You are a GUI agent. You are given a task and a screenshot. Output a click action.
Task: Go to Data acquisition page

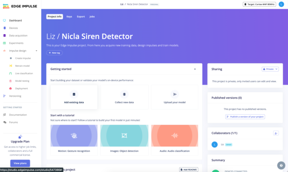coord(18,35)
